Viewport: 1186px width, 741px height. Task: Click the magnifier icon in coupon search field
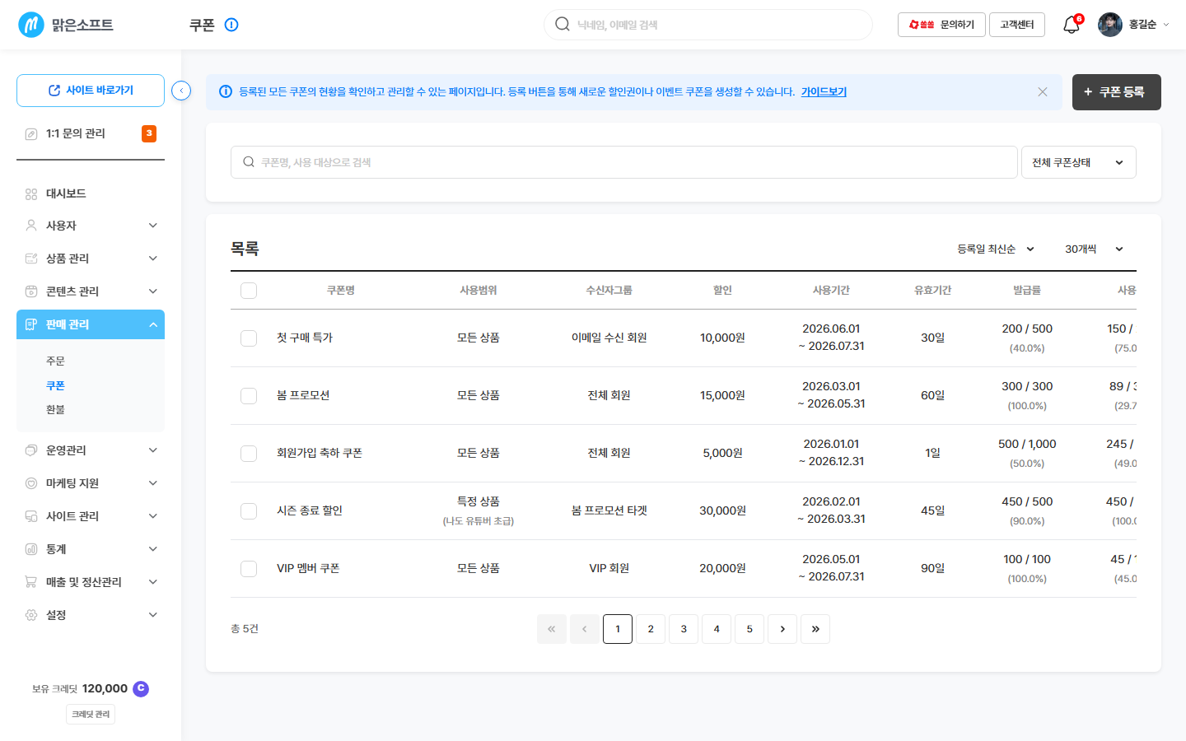point(249,162)
